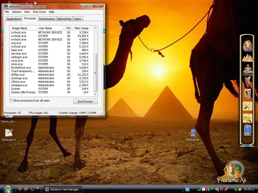Open the pyramids icon in the dock
Image resolution: width=258 pixels, height=193 pixels.
(247, 58)
